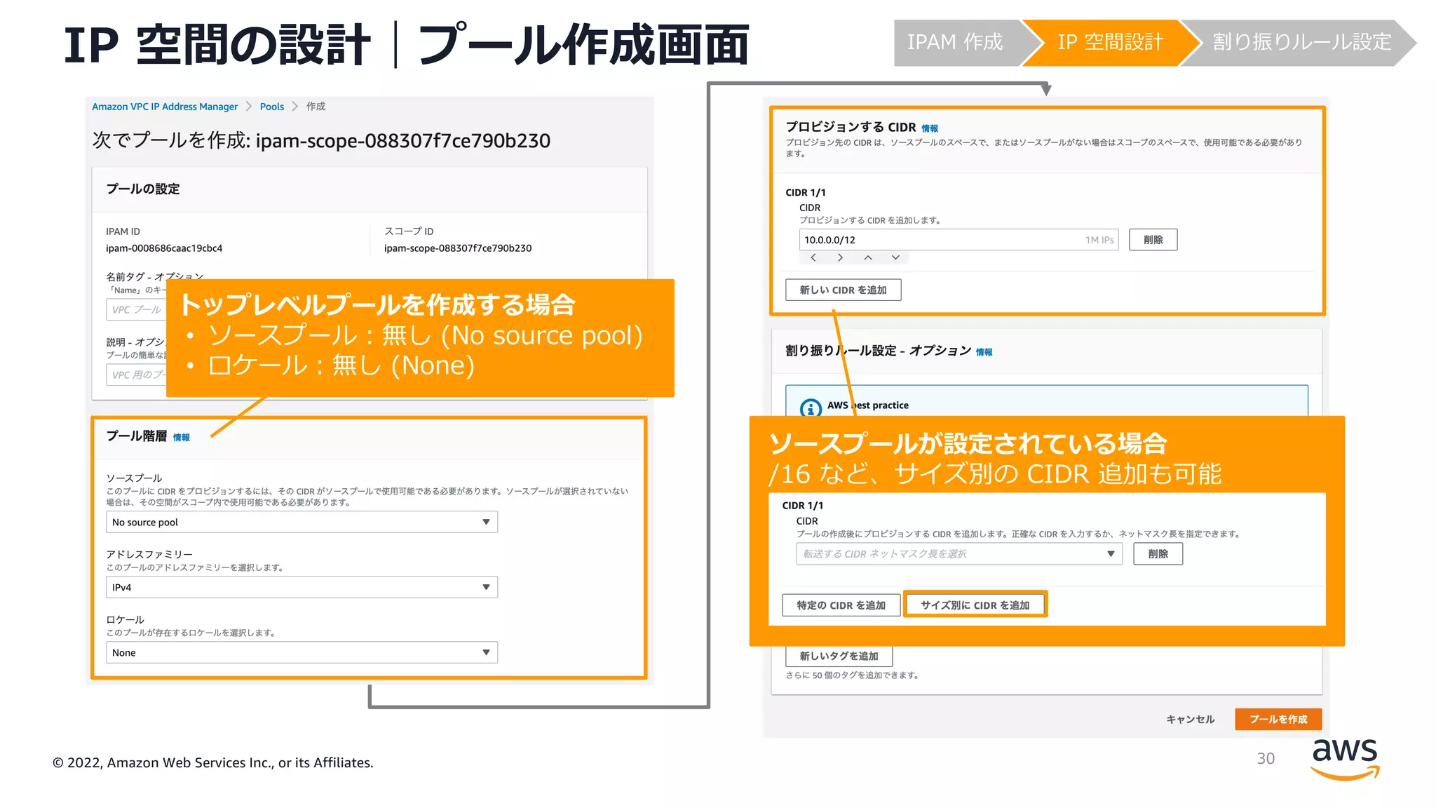Click the dropdown arrow of No source pool
This screenshot has height=808, width=1436.
coord(486,522)
